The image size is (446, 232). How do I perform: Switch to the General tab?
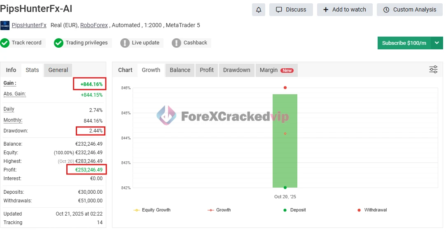pos(58,70)
